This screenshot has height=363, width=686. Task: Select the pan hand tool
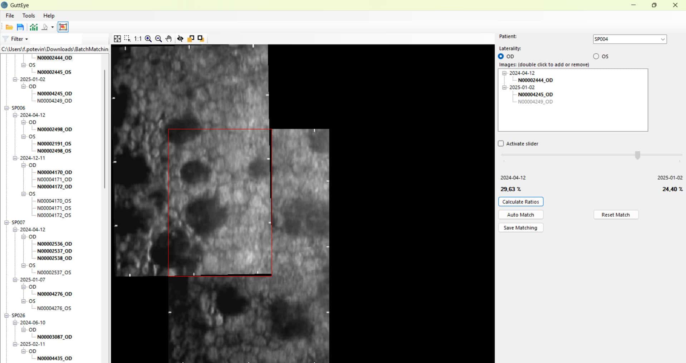(x=169, y=39)
